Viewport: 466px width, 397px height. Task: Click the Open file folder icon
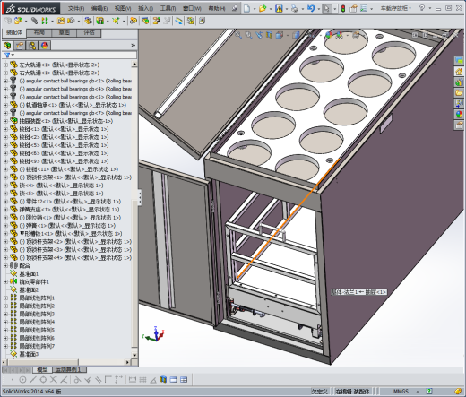[x=263, y=9]
